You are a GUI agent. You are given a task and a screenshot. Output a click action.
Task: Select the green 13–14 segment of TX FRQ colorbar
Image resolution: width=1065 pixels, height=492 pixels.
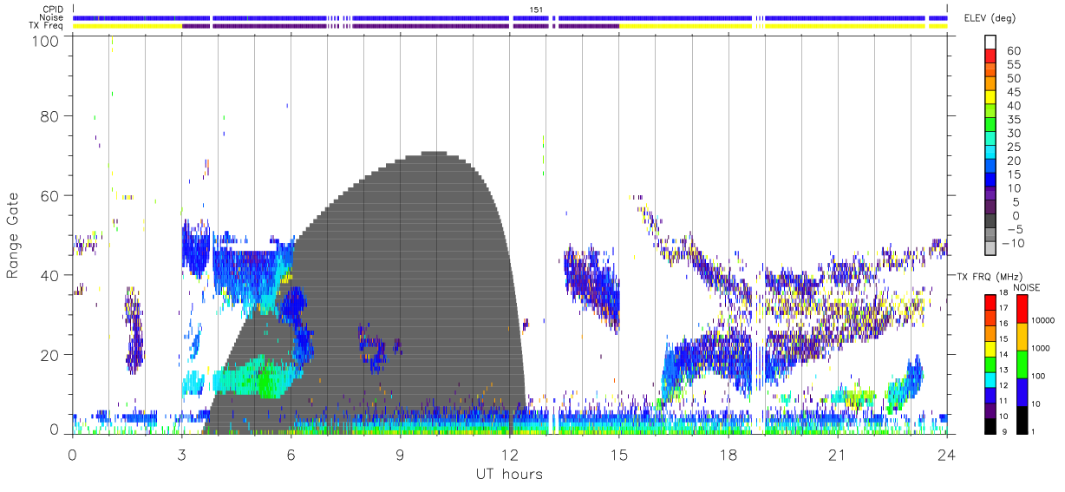pos(990,364)
